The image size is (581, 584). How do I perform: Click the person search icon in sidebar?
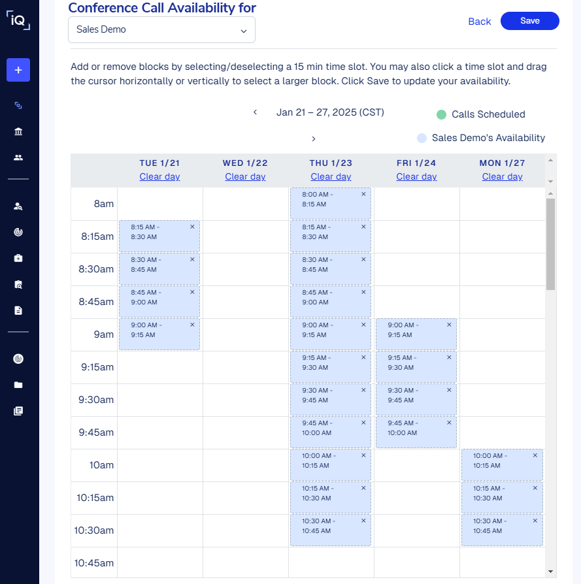click(x=18, y=206)
